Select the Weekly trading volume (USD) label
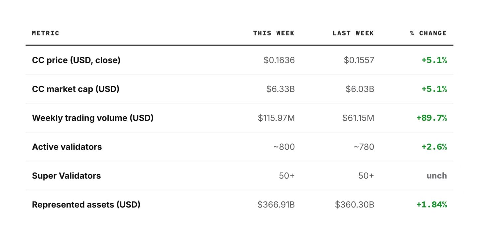Viewport: 479px width, 234px height. 93,118
